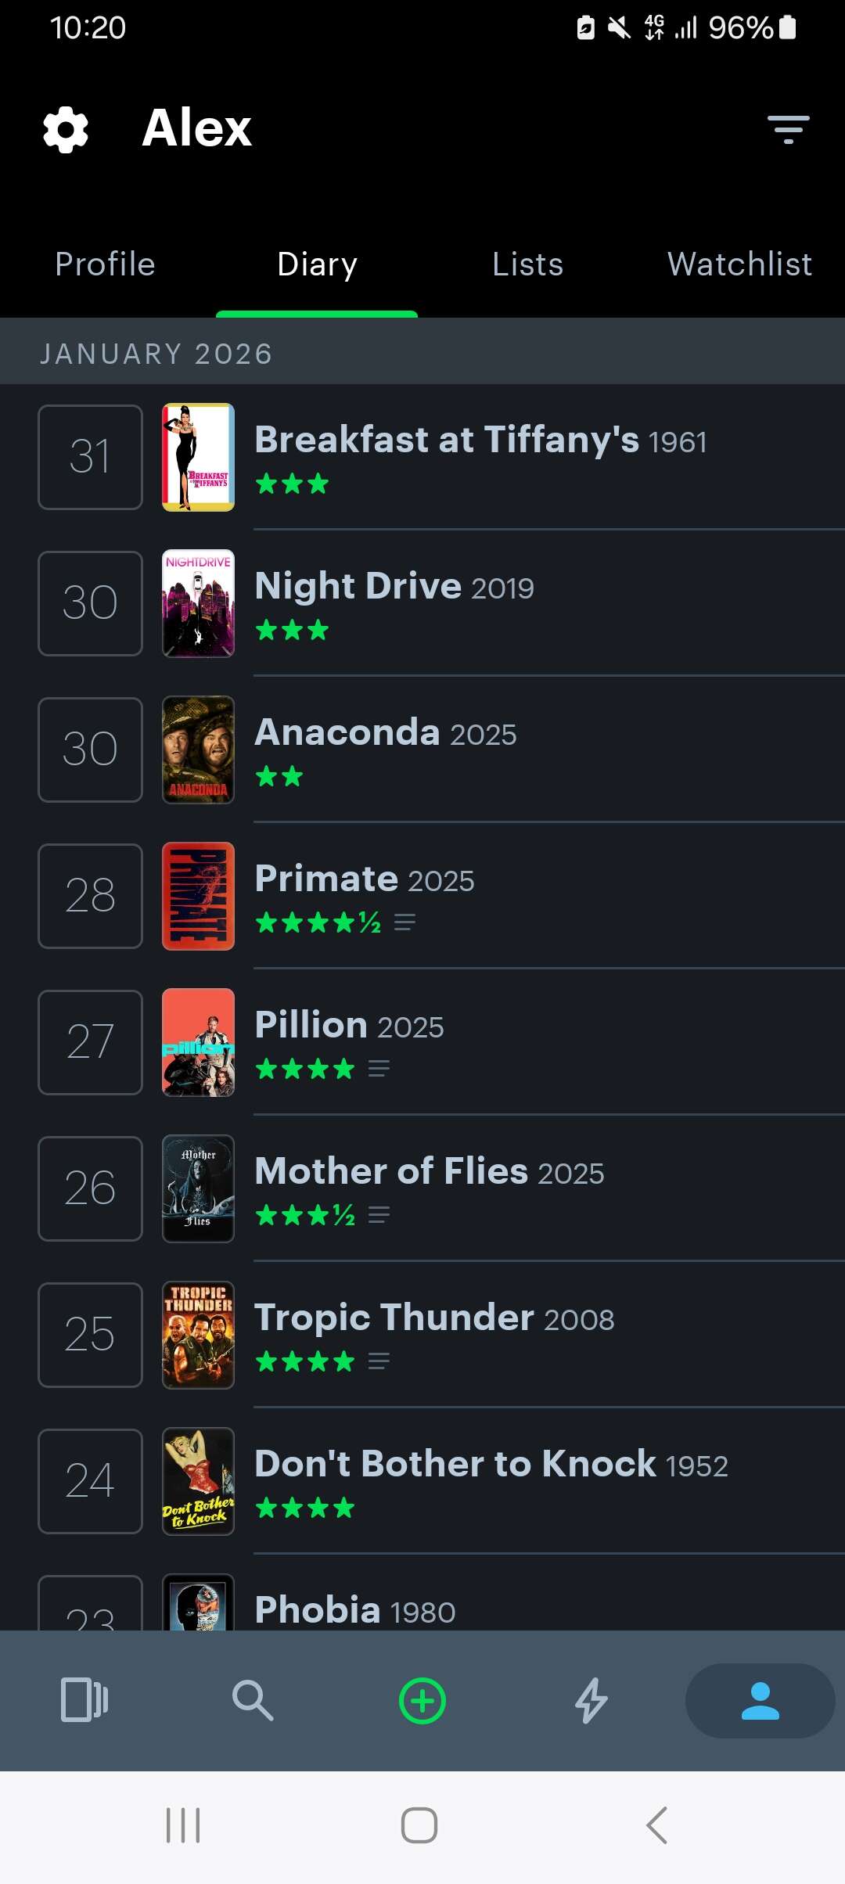Open the diary filter icon
The height and width of the screenshot is (1884, 845).
click(788, 129)
